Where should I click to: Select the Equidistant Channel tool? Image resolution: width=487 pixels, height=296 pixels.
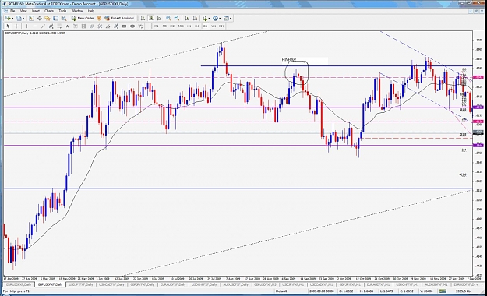coord(51,26)
